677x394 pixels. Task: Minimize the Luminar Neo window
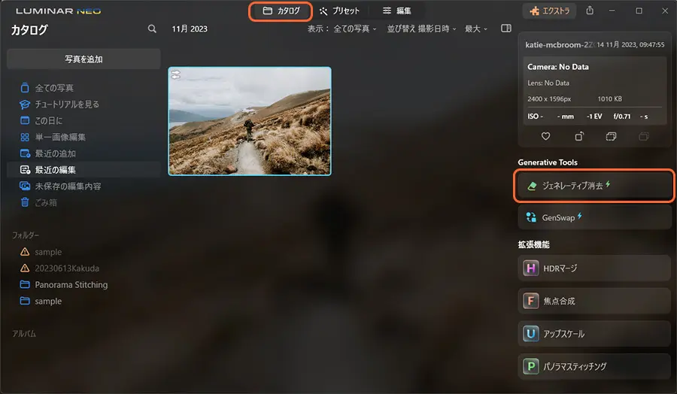point(612,11)
